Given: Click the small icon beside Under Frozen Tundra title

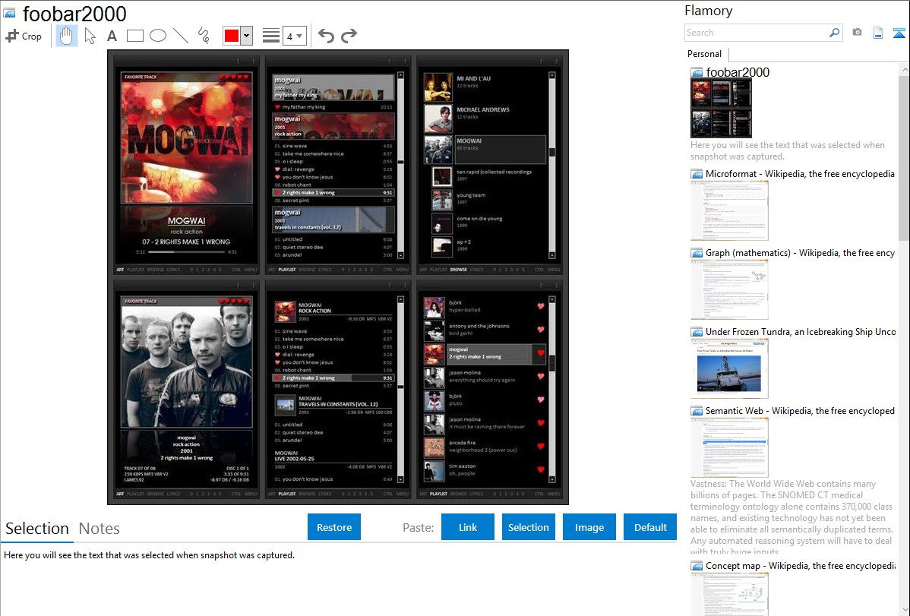Looking at the screenshot, I should tap(697, 332).
